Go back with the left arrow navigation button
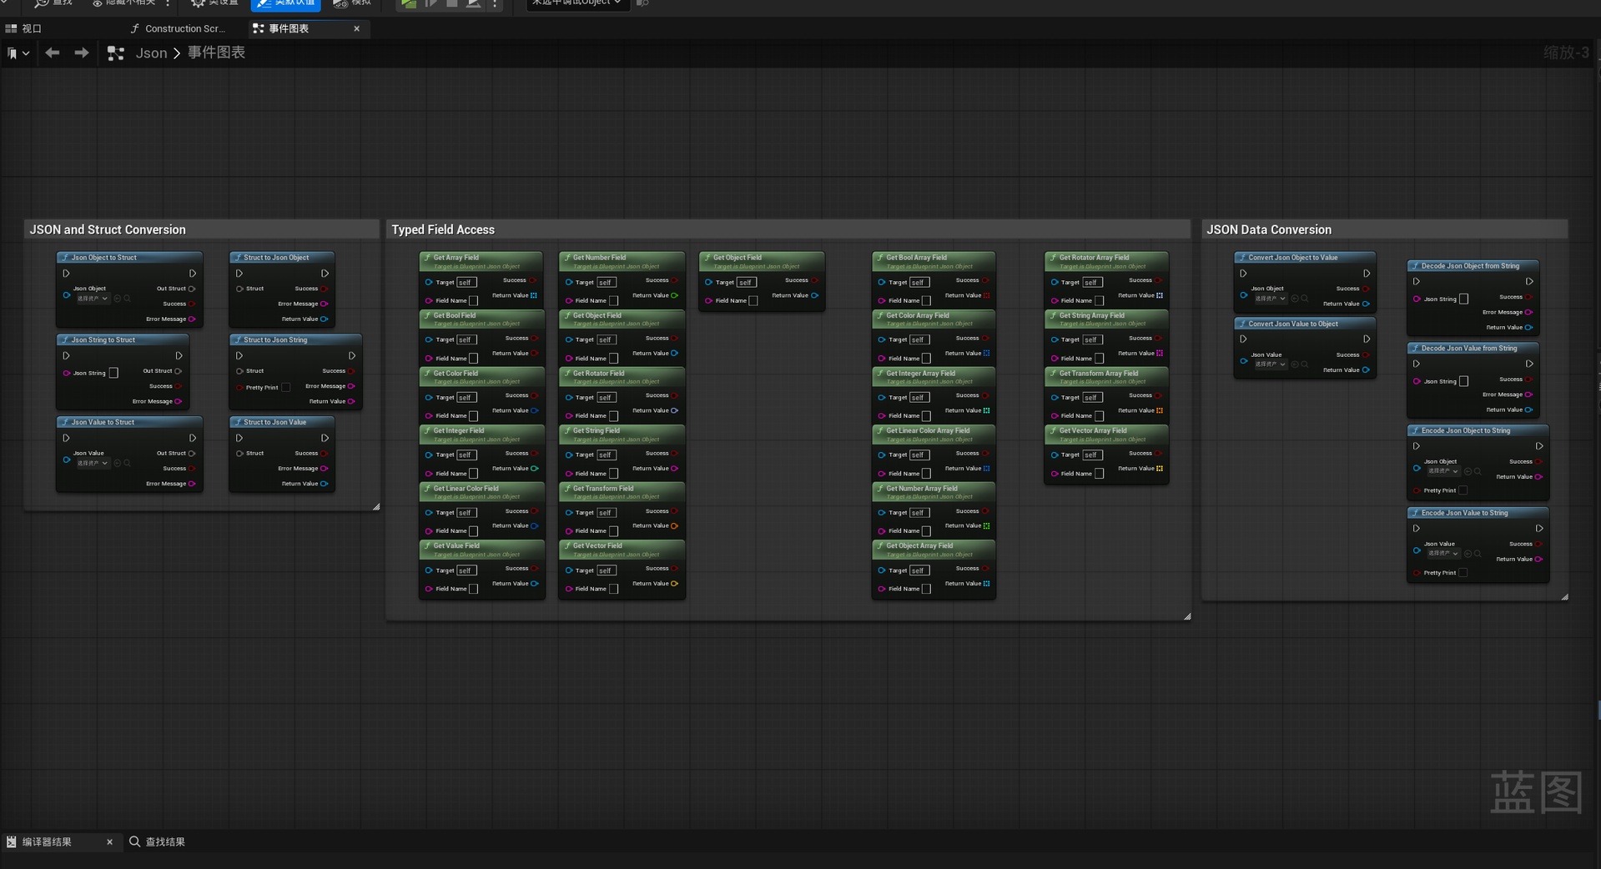The image size is (1601, 869). (53, 53)
